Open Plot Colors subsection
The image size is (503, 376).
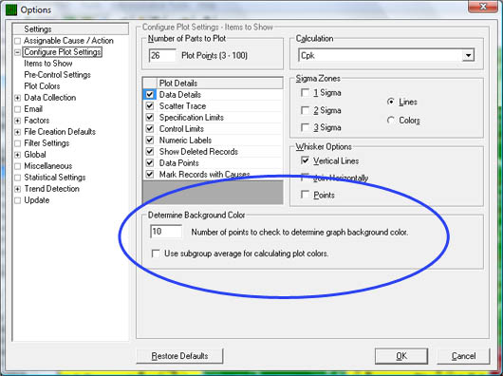(x=42, y=86)
